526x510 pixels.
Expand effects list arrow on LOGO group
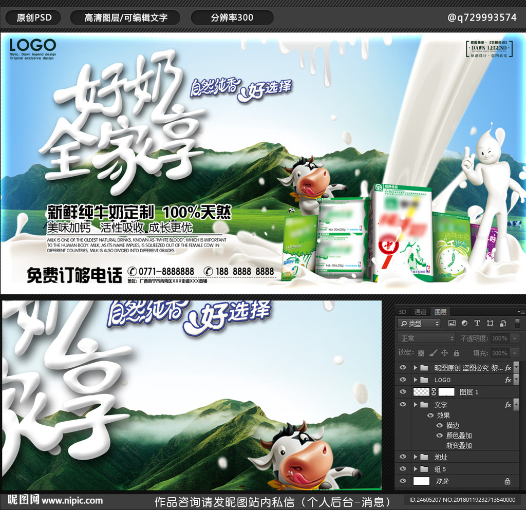pos(517,380)
